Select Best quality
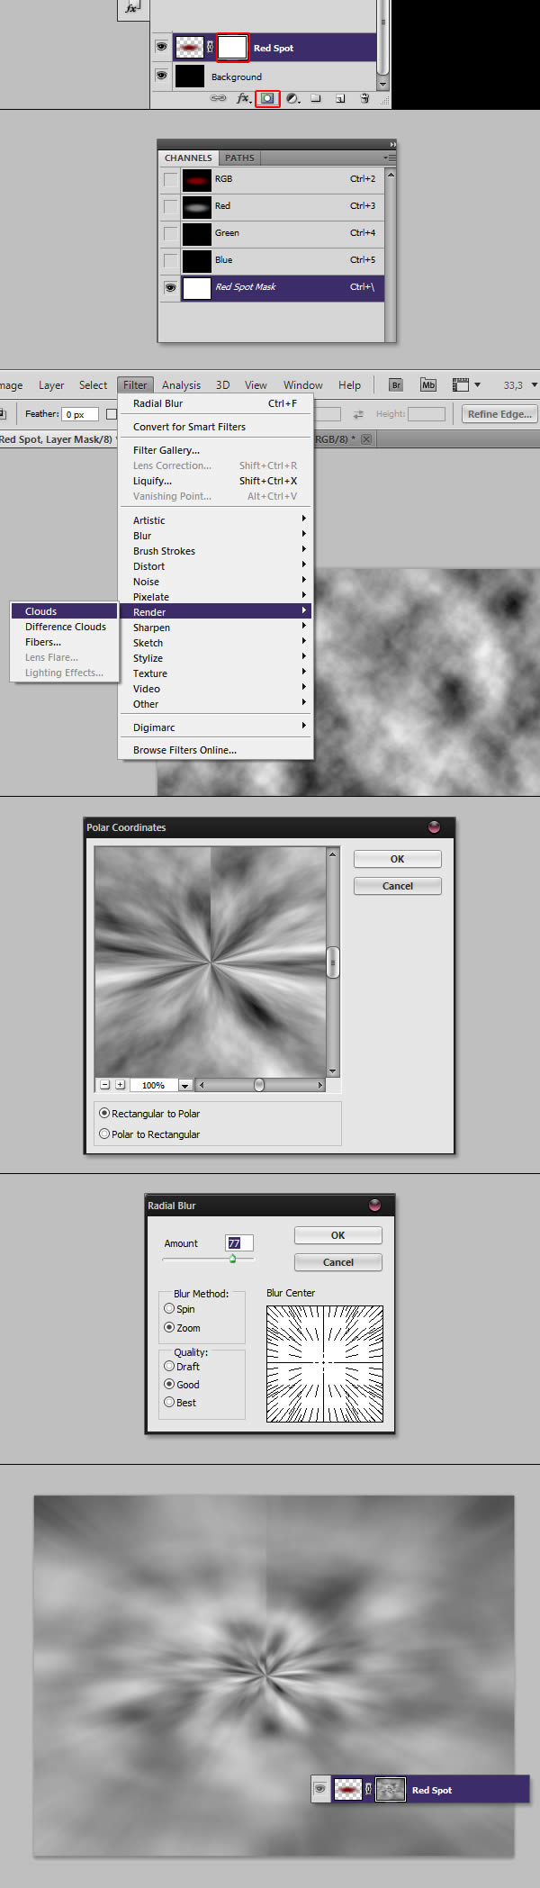 (x=180, y=1403)
